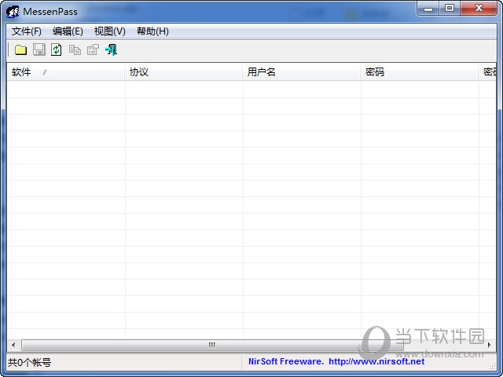Click the horizontal scrollbar thumb
The image size is (503, 377).
coord(212,346)
